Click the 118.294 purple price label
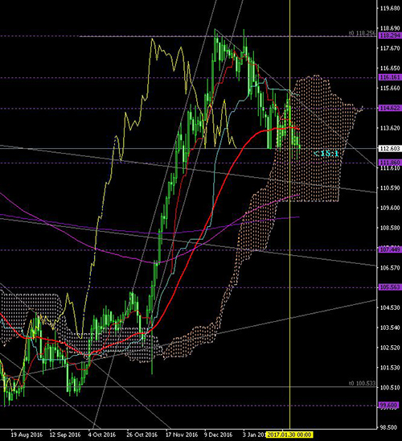402x441 pixels. point(390,35)
